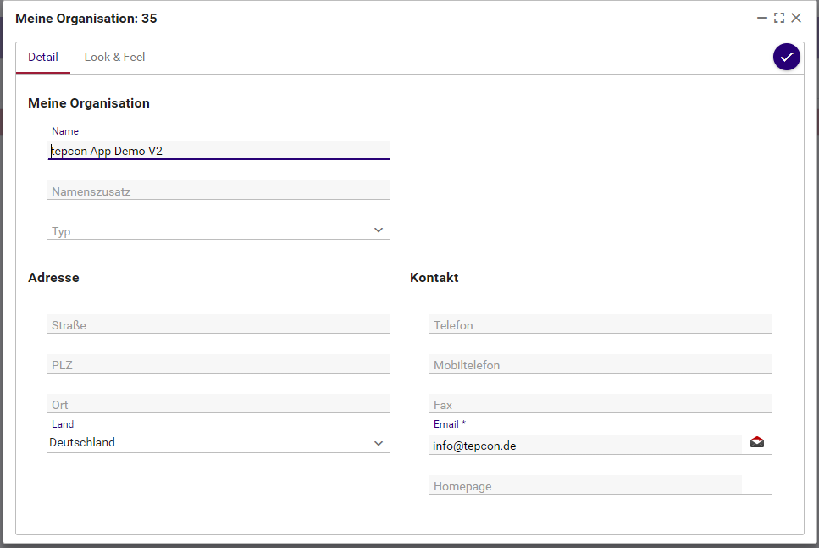
Task: Open the Land dropdown chevron
Action: (379, 443)
